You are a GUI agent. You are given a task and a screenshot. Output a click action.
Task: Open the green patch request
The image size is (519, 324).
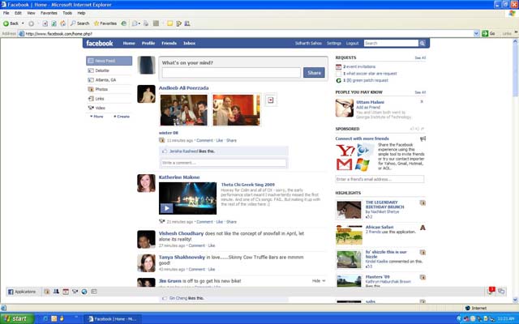click(x=366, y=80)
